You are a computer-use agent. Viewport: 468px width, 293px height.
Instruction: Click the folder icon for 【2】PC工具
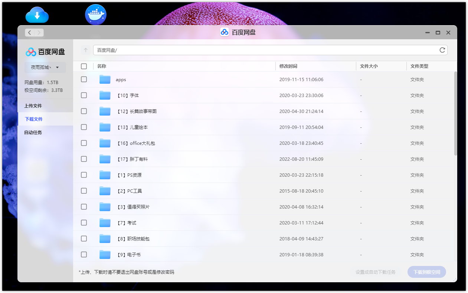[105, 191]
